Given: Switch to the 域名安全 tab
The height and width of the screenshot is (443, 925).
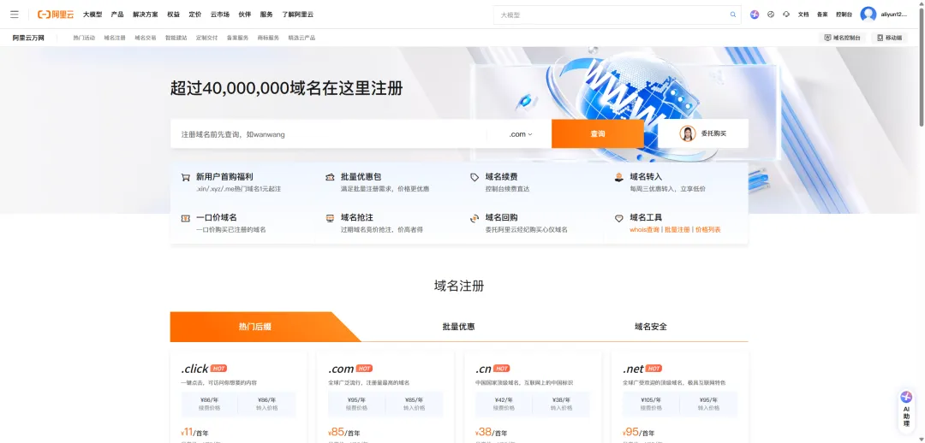Looking at the screenshot, I should coord(651,327).
